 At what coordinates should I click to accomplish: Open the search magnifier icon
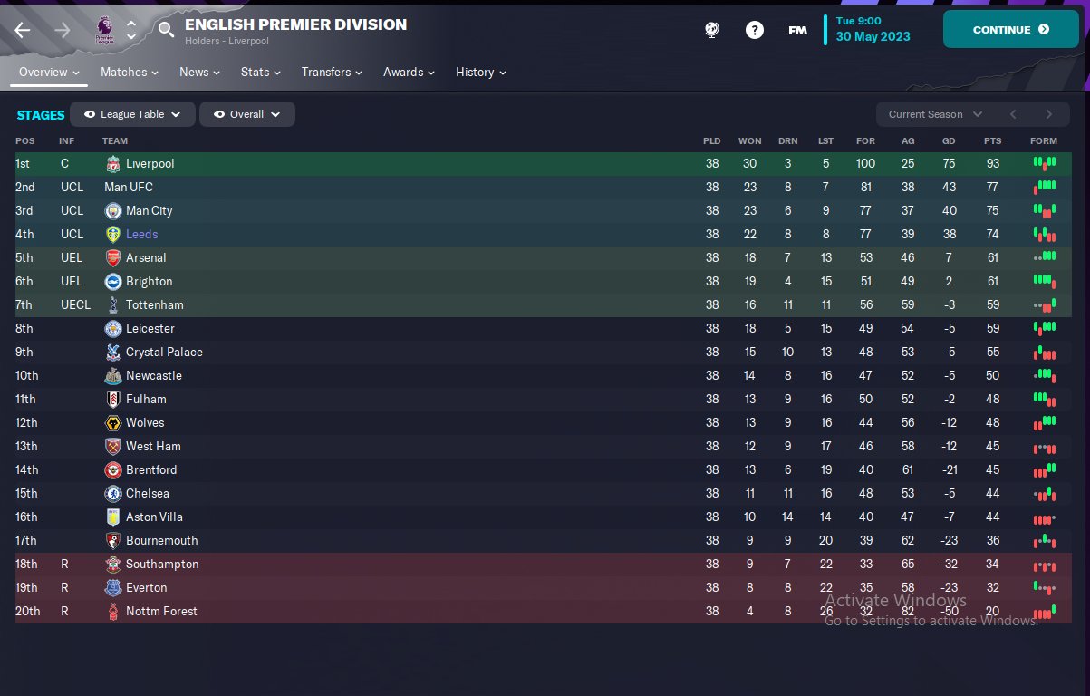point(166,30)
